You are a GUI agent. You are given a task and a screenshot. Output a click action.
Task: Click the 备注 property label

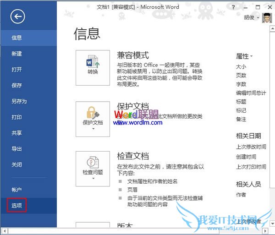241,120
